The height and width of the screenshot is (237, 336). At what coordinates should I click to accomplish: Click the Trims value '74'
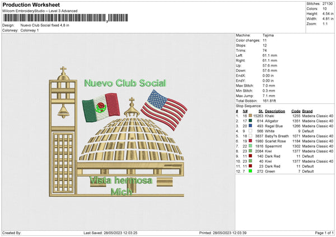265,50
